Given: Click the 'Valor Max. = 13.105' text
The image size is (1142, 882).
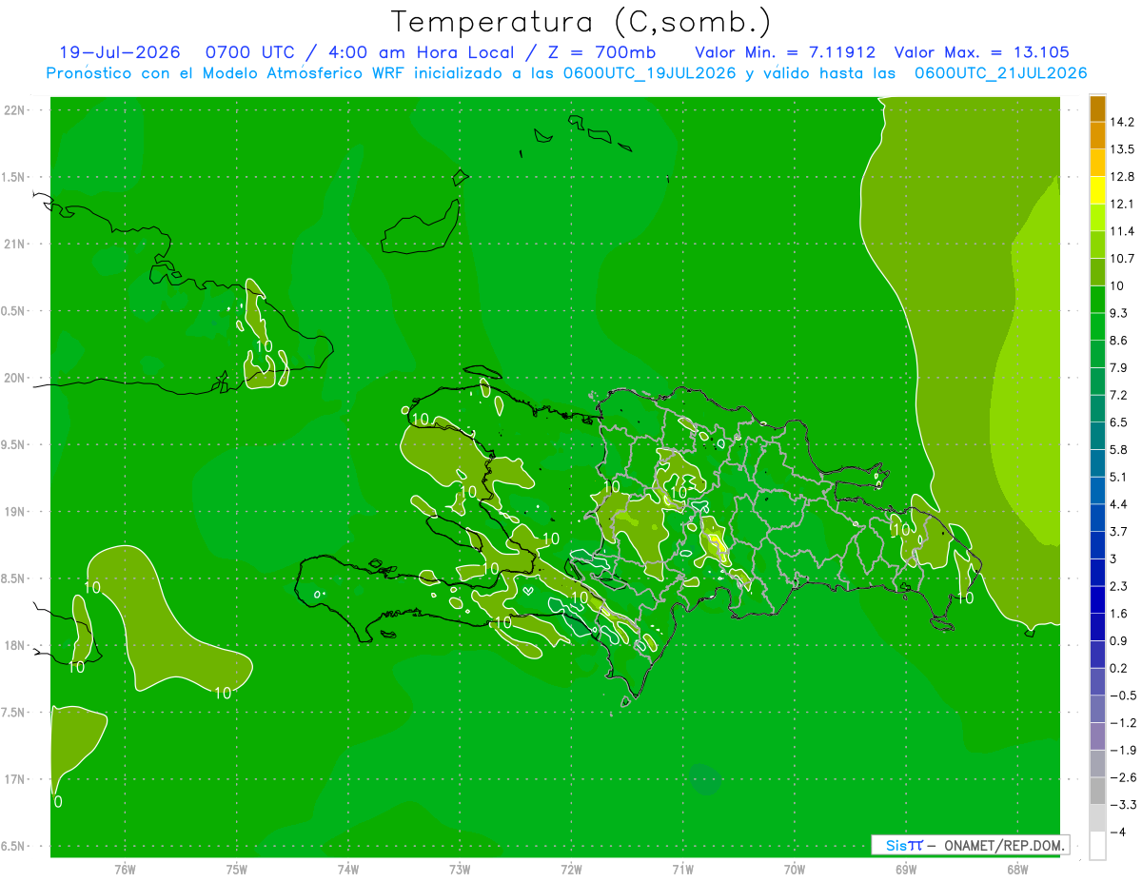Looking at the screenshot, I should point(982,52).
